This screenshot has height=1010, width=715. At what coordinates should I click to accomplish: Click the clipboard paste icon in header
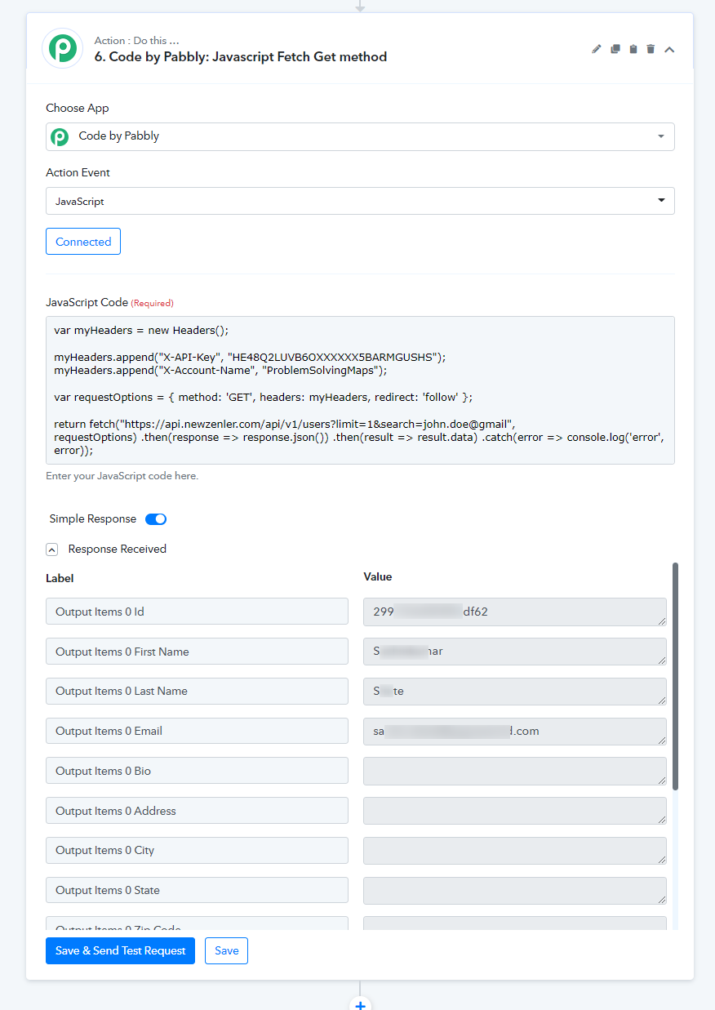633,49
